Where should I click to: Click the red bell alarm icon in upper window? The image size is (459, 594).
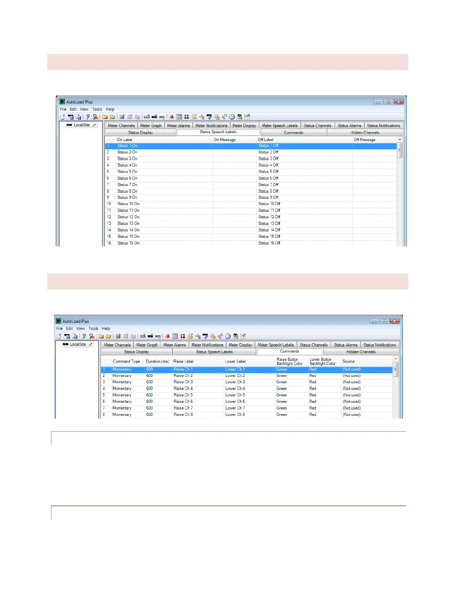point(171,117)
